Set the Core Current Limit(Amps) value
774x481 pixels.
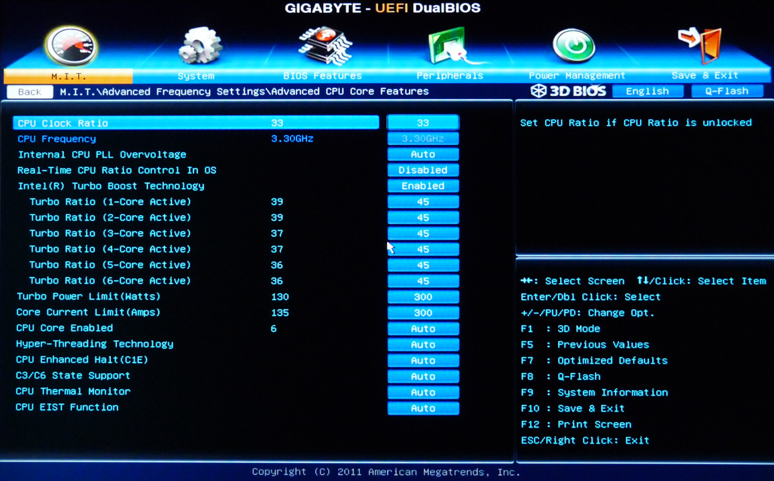(x=423, y=312)
